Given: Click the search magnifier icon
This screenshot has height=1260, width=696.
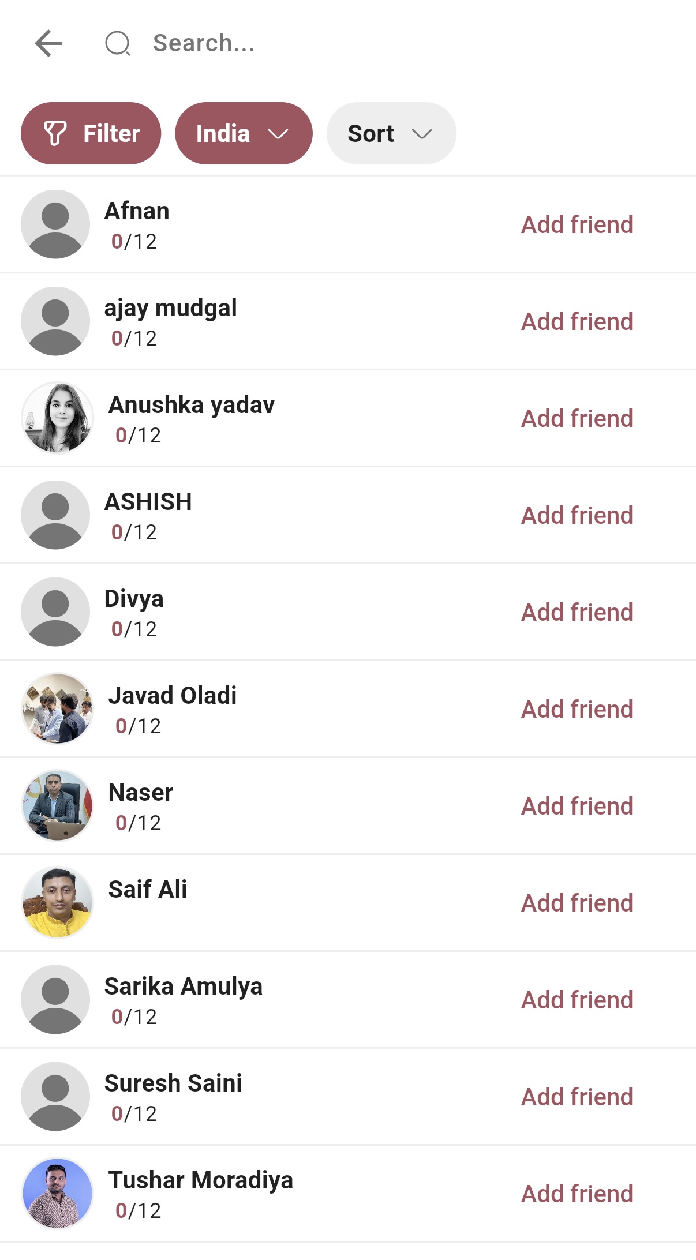Looking at the screenshot, I should click(118, 44).
